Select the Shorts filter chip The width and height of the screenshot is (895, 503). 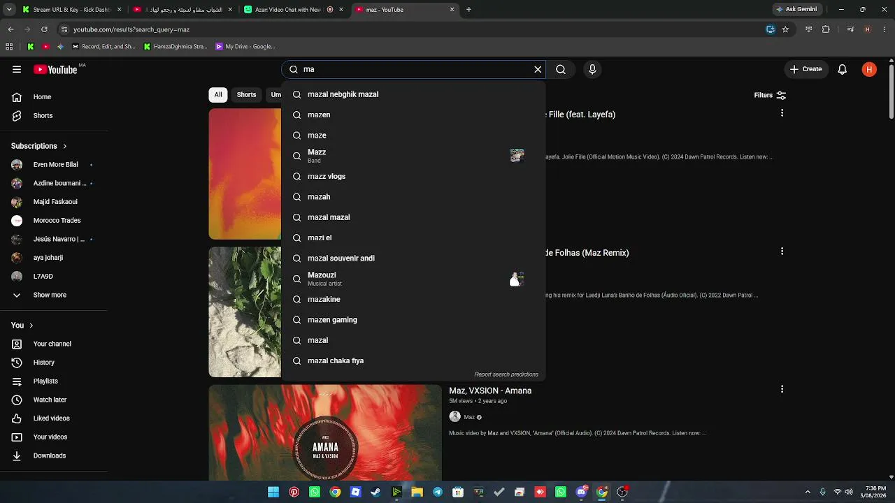(246, 95)
